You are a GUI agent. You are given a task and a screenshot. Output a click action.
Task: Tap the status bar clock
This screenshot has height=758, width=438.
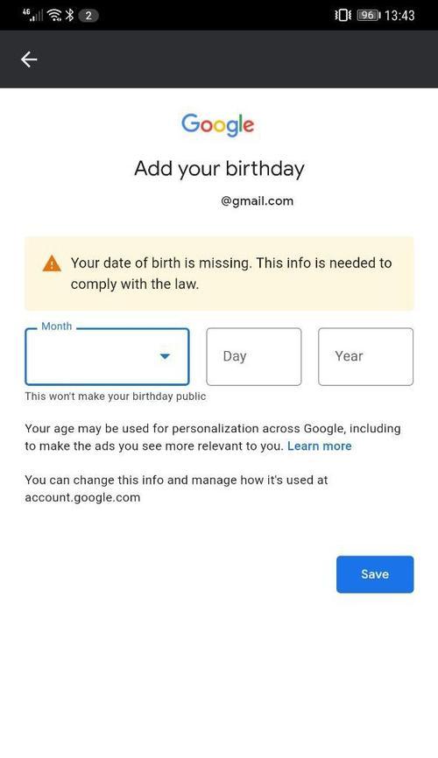point(399,16)
